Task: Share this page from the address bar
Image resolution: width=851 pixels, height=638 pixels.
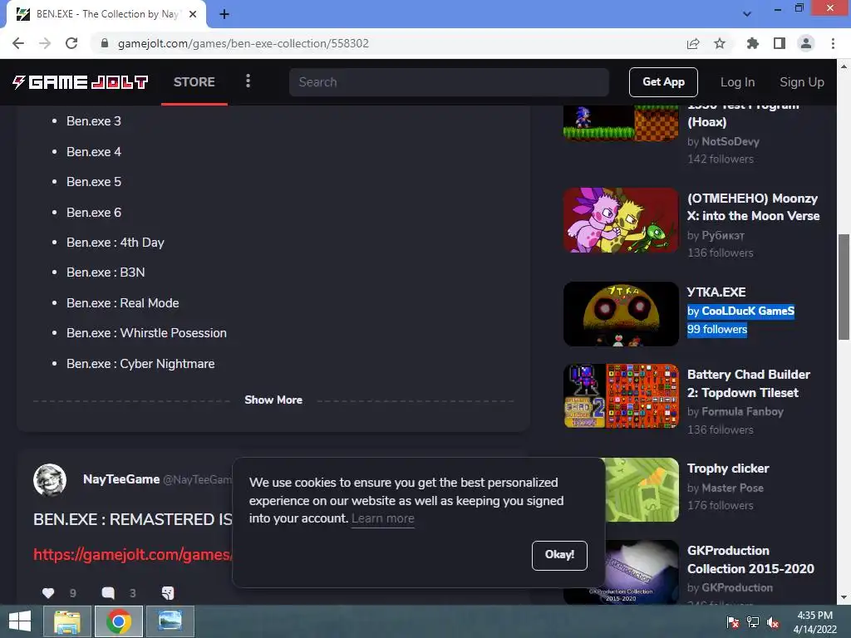Action: pyautogui.click(x=693, y=43)
